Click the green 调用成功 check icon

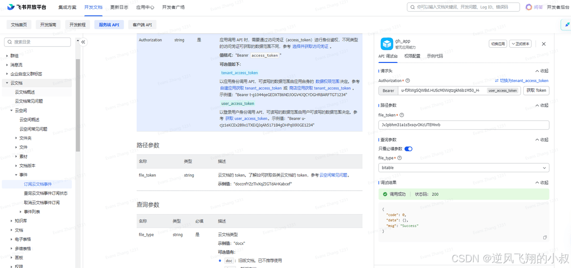(385, 194)
